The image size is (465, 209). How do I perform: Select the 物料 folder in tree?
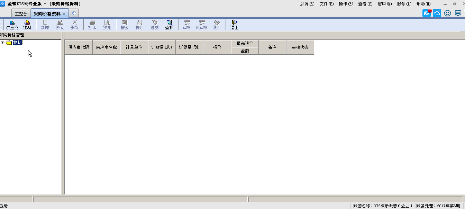(17, 43)
